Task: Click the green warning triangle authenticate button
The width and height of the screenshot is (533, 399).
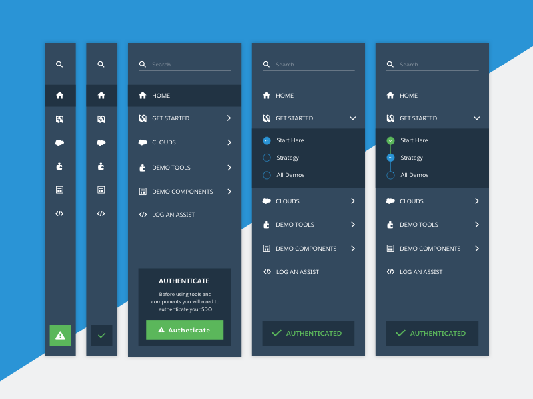Action: pyautogui.click(x=60, y=335)
